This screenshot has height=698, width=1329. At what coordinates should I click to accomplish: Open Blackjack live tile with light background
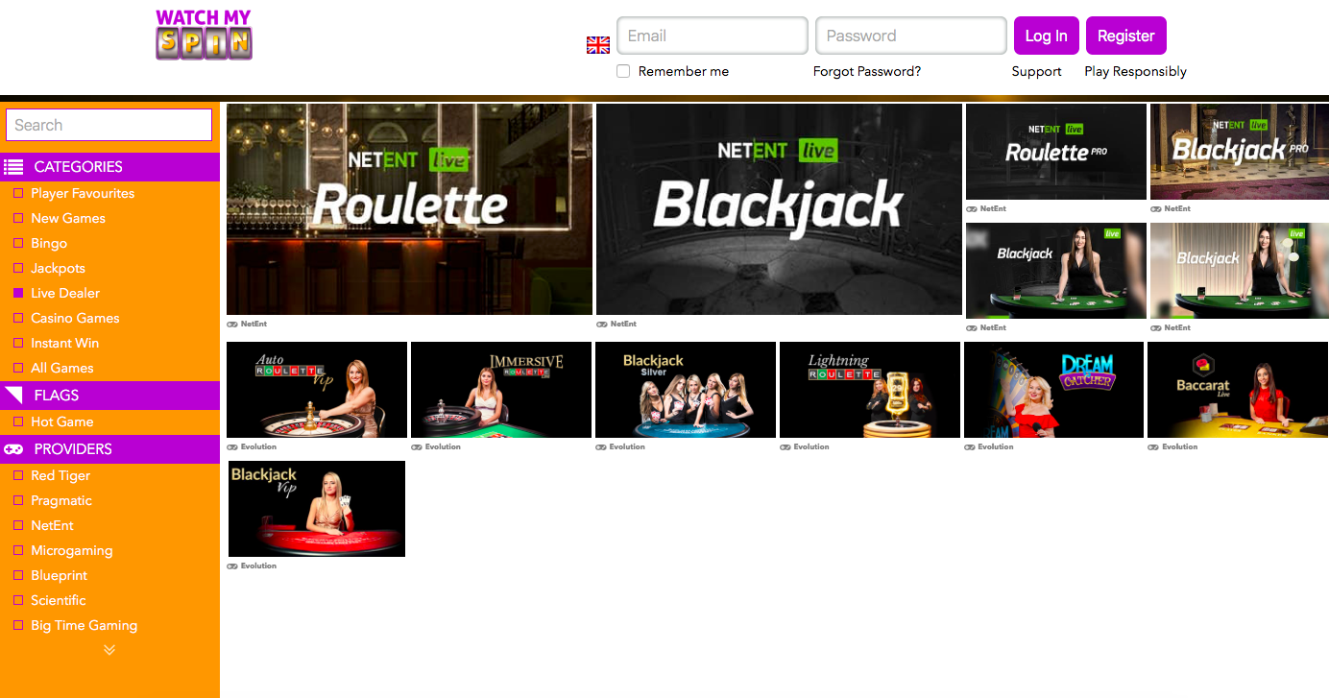1240,271
